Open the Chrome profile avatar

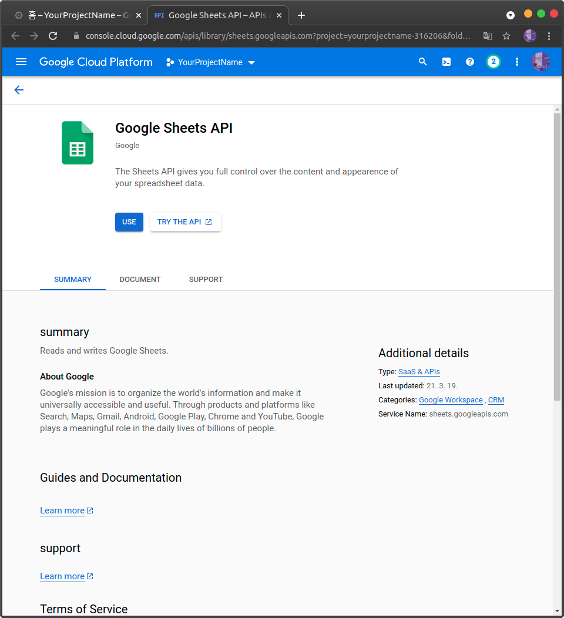click(530, 36)
